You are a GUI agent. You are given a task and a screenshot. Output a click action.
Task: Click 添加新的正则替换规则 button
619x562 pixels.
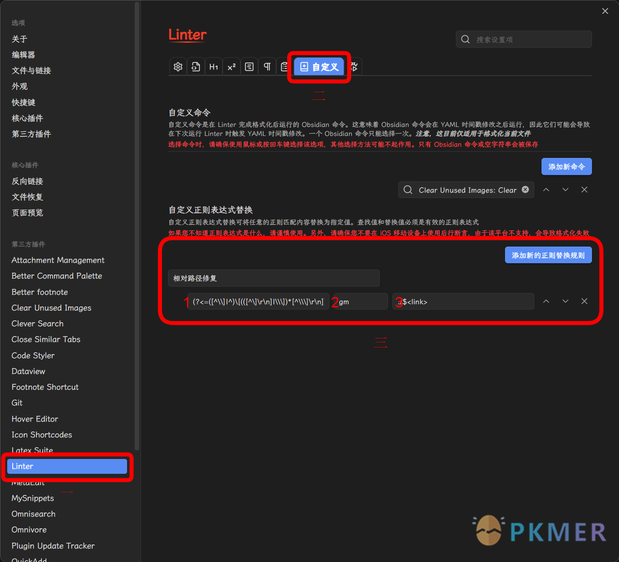pyautogui.click(x=548, y=255)
